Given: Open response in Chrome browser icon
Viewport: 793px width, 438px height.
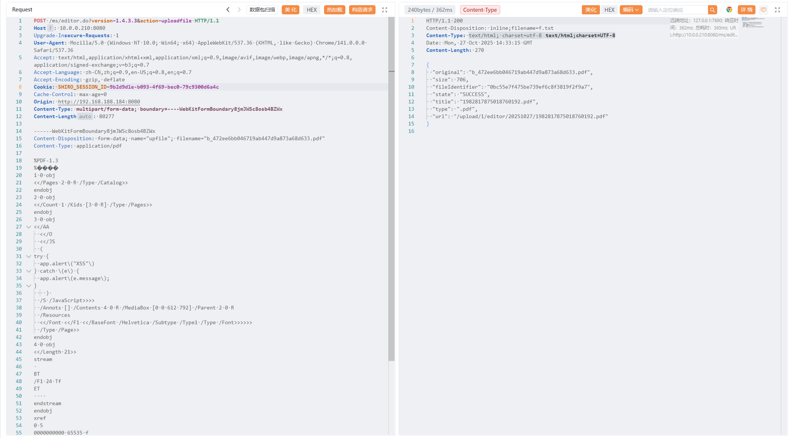Looking at the screenshot, I should tap(729, 10).
